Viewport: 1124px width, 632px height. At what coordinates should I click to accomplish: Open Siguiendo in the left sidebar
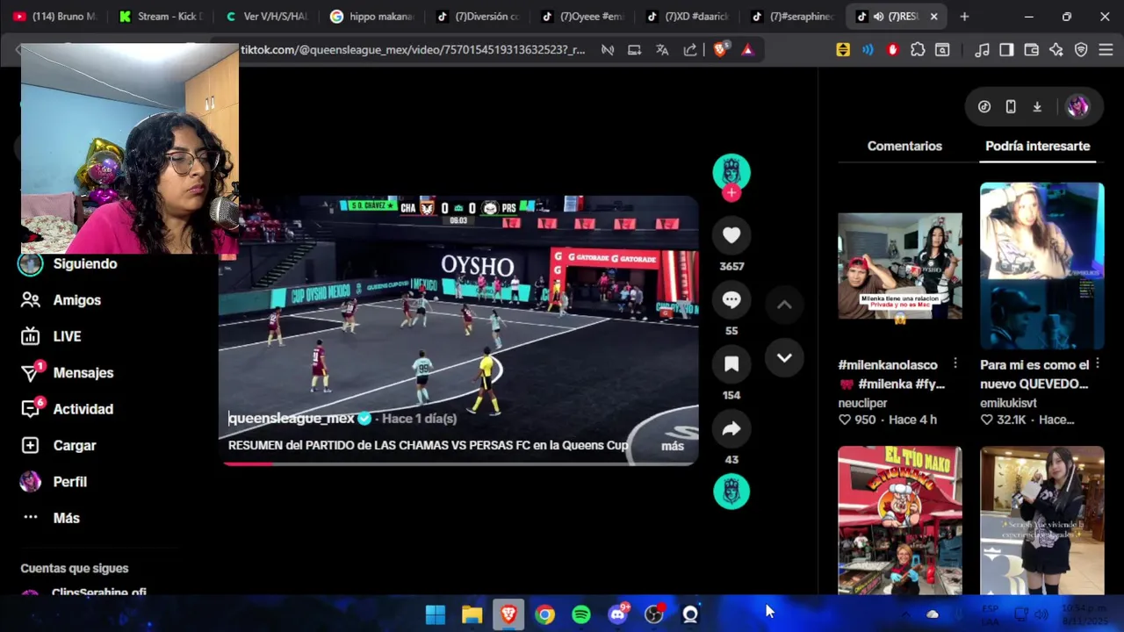tap(68, 263)
